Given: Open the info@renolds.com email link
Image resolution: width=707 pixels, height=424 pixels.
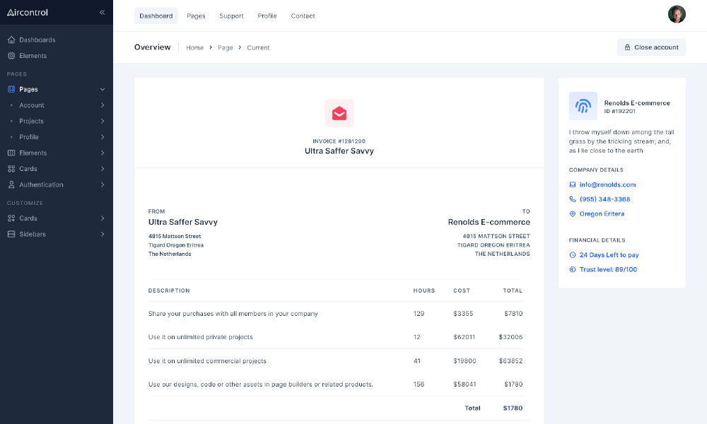Looking at the screenshot, I should click(607, 184).
